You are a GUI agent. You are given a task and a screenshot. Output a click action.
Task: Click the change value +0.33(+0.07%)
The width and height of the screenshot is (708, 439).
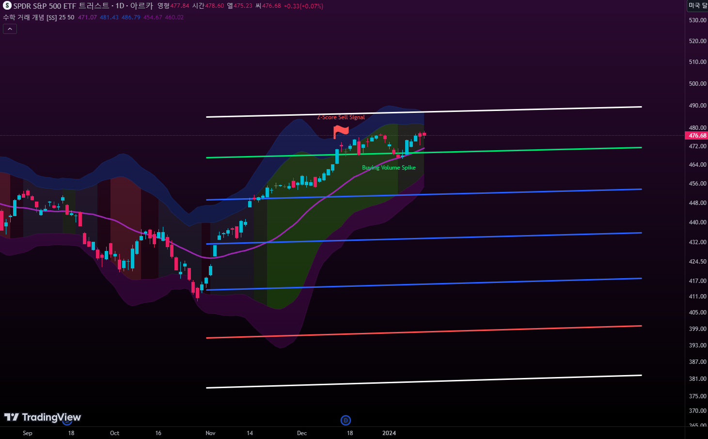tap(303, 6)
